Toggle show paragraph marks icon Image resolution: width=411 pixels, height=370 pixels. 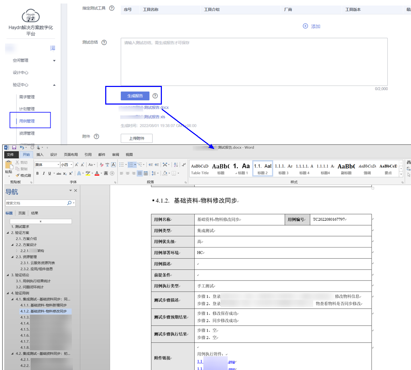point(184,165)
